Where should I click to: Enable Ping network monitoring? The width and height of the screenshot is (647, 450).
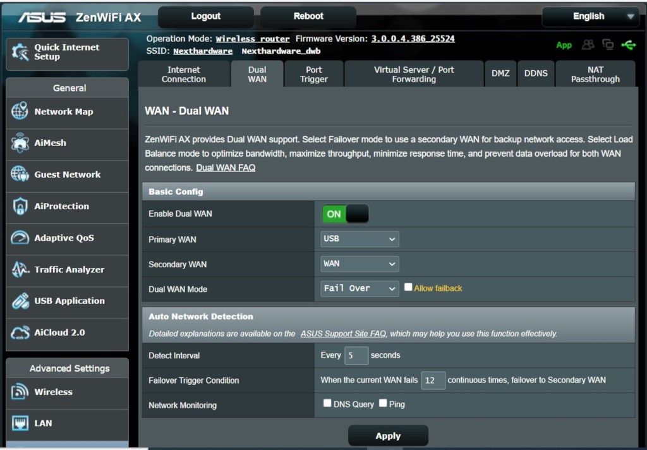[383, 403]
